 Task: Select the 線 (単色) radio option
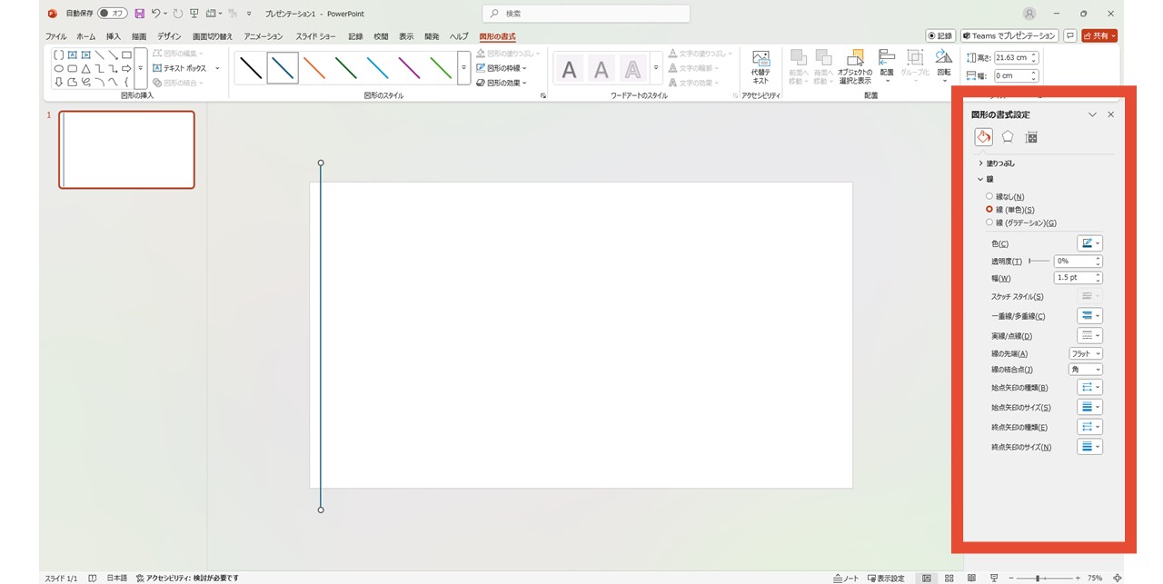pos(1010,210)
